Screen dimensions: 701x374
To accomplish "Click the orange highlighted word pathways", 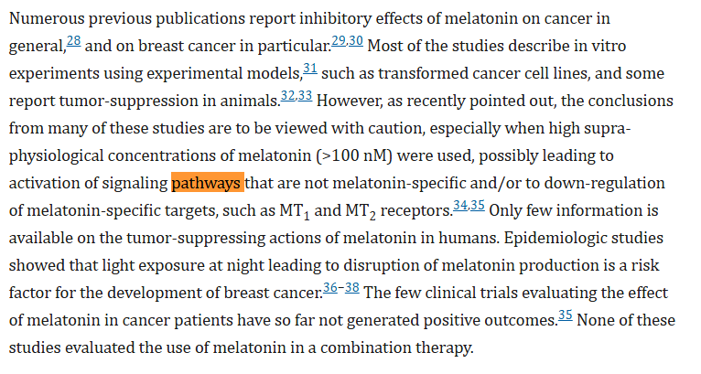I will (207, 183).
